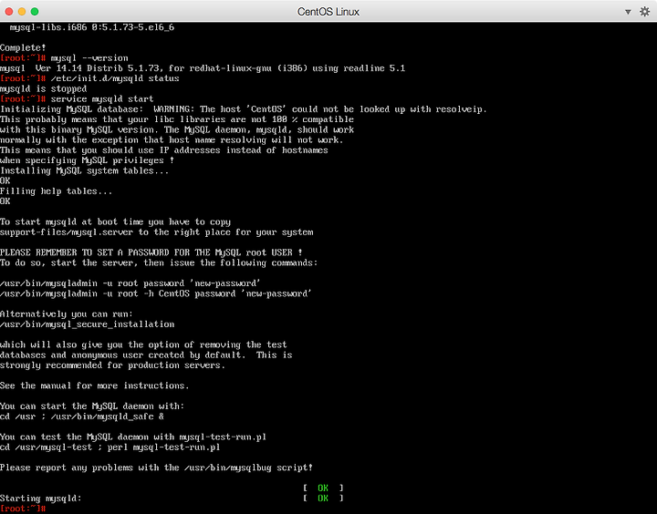Click 'cd /usr/mysql-test ; perl mysql-test-run.pl'
Viewport: 657px width, 514px height.
tap(109, 447)
